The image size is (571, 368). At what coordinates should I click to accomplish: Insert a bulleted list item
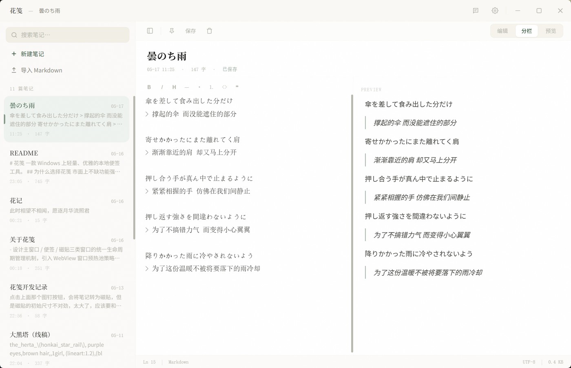(x=199, y=87)
